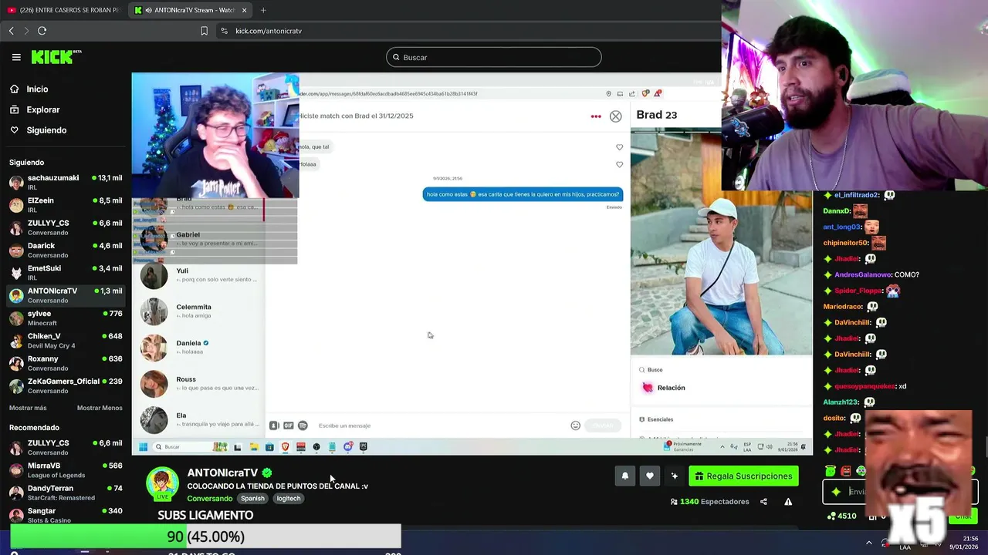Click the AndresGalanowo username in chat
Screen dimensions: 988x555
tap(863, 274)
